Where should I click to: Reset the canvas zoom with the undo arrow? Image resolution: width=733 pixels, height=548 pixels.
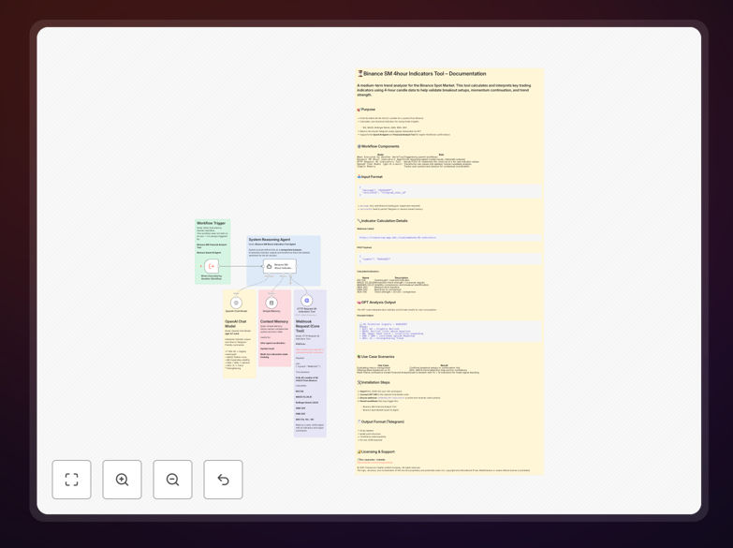pyautogui.click(x=223, y=480)
